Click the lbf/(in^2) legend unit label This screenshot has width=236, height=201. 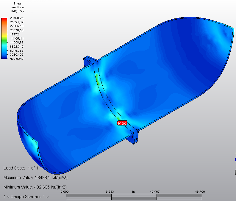click(18, 11)
